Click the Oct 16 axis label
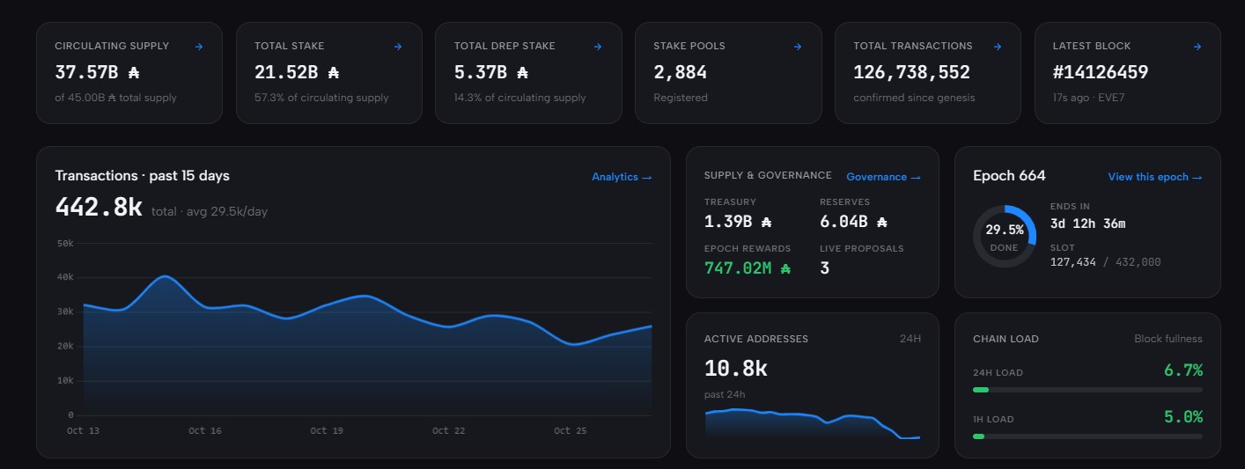The height and width of the screenshot is (469, 1245). click(205, 431)
